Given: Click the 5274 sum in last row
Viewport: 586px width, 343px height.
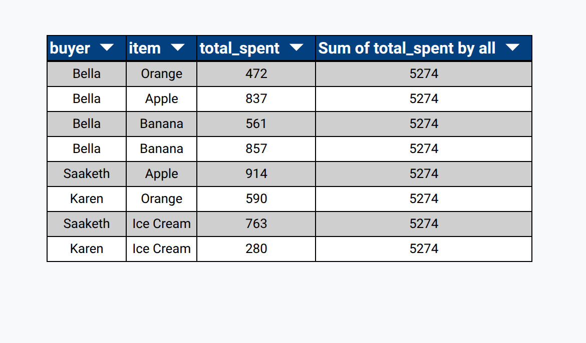Looking at the screenshot, I should 424,249.
